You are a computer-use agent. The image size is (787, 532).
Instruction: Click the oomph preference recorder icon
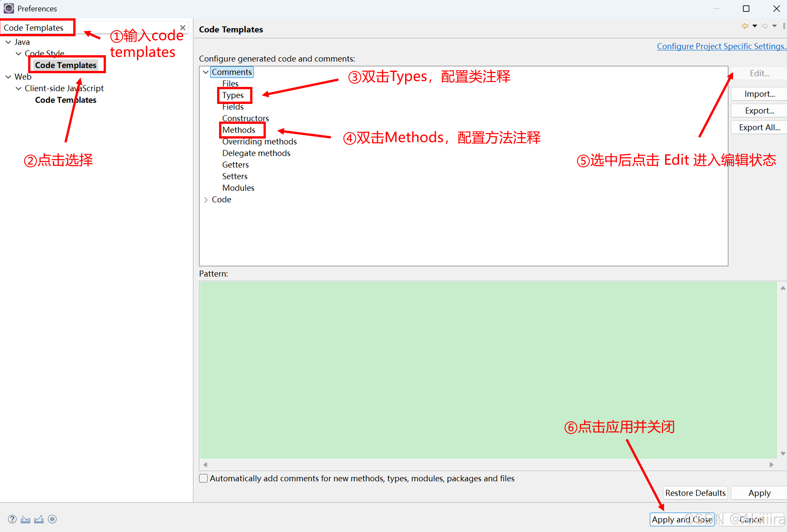click(52, 519)
